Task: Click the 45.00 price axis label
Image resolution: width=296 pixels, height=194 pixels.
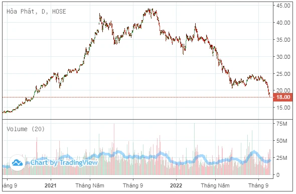Action: (x=283, y=6)
